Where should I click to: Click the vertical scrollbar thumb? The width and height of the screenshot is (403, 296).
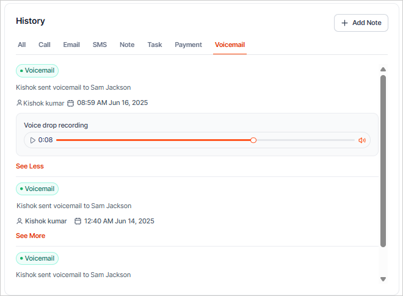pyautogui.click(x=383, y=160)
